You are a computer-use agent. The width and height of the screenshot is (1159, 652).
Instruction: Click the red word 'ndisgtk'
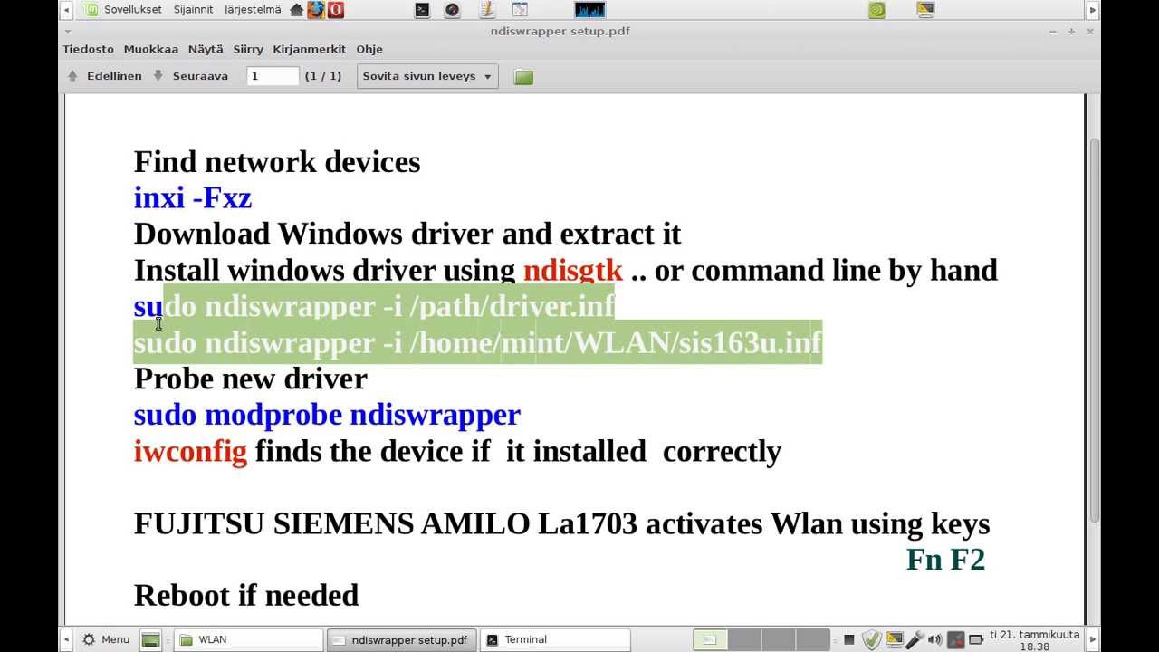point(573,270)
